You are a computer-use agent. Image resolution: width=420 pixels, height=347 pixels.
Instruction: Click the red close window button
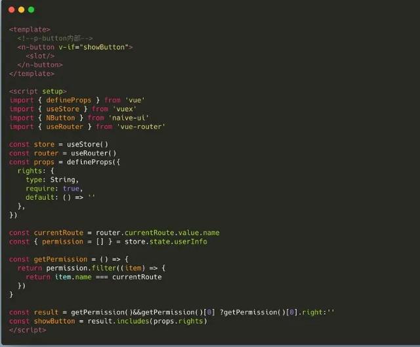(11, 10)
